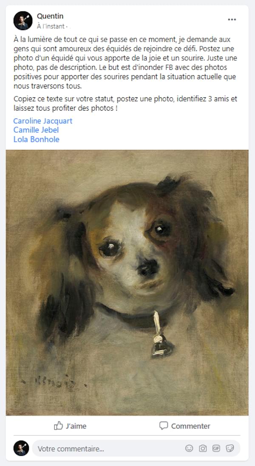The height and width of the screenshot is (466, 255).
Task: Focus the "Votre commentaire..." input field
Action: pyautogui.click(x=136, y=448)
